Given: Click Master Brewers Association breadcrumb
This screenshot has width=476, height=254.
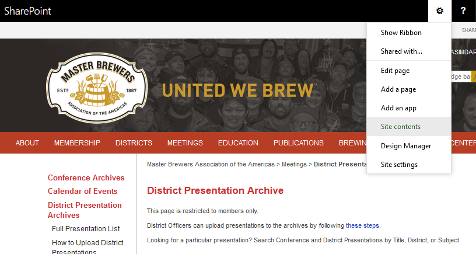Looking at the screenshot, I should coord(211,164).
